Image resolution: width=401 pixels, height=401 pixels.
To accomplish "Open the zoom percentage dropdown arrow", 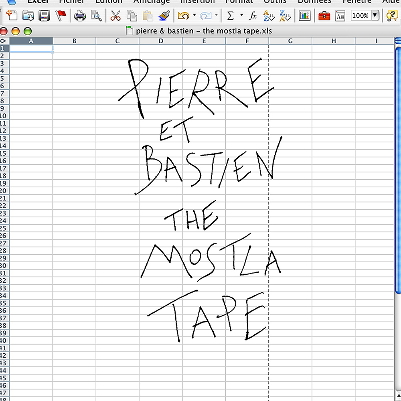I will pyautogui.click(x=375, y=15).
